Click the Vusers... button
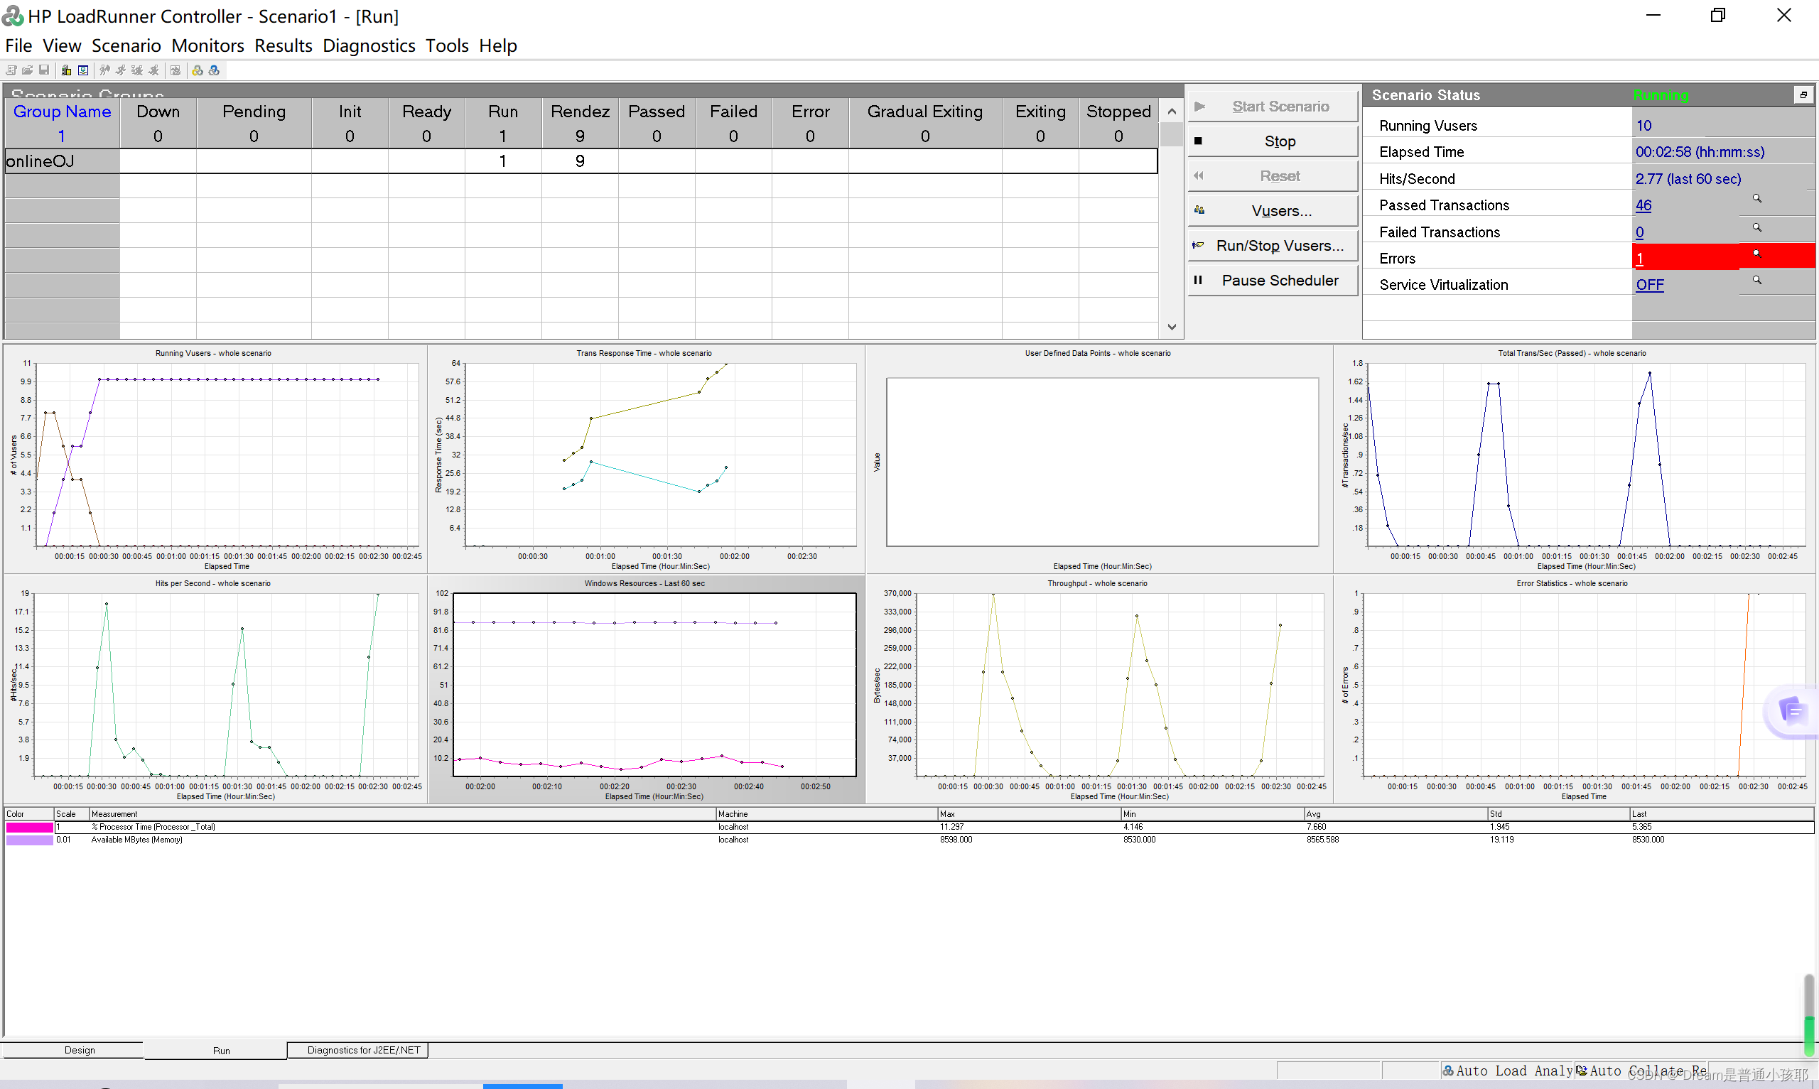The width and height of the screenshot is (1819, 1089). [x=1273, y=210]
